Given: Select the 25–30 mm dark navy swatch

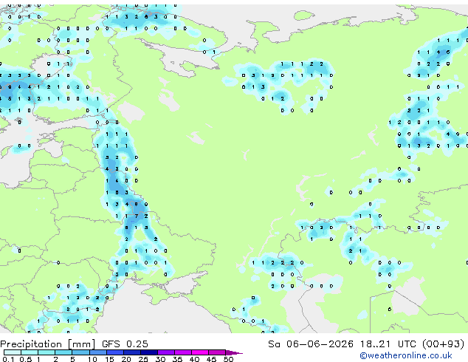Looking at the screenshot, I should pos(149,352).
